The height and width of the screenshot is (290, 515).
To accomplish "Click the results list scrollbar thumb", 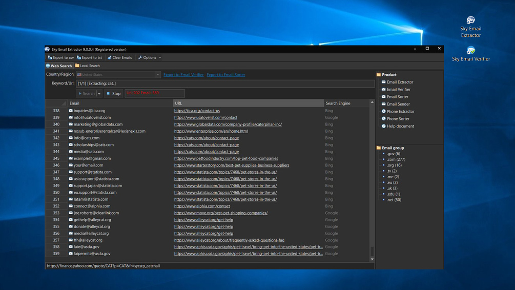I will [372, 251].
